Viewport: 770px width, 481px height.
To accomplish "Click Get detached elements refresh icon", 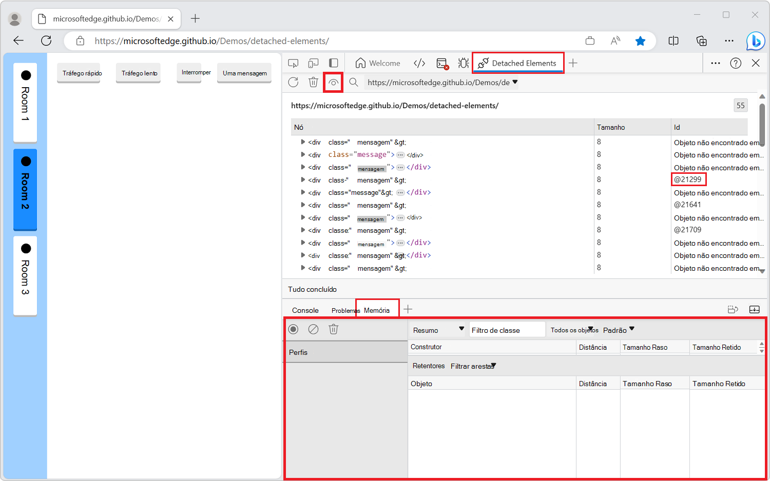I will point(293,82).
